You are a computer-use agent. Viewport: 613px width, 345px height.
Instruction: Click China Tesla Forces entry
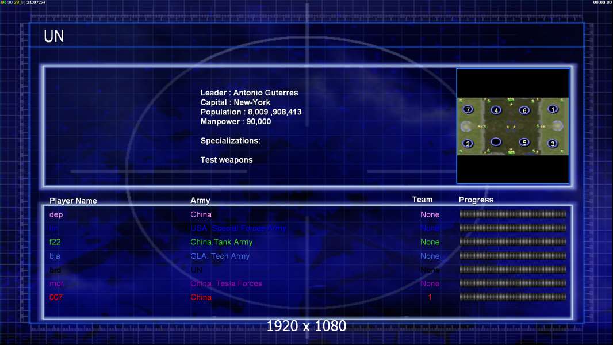pyautogui.click(x=226, y=283)
